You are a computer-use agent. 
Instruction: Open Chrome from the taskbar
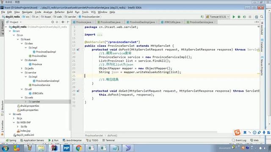[79, 148]
